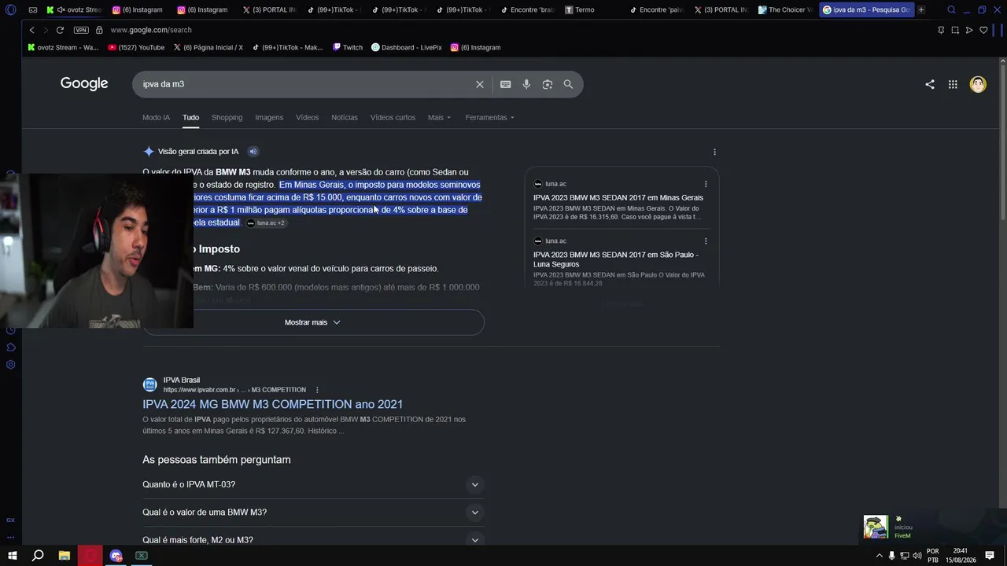
Task: Open the Dashboard - LivePix bookmark
Action: [407, 47]
